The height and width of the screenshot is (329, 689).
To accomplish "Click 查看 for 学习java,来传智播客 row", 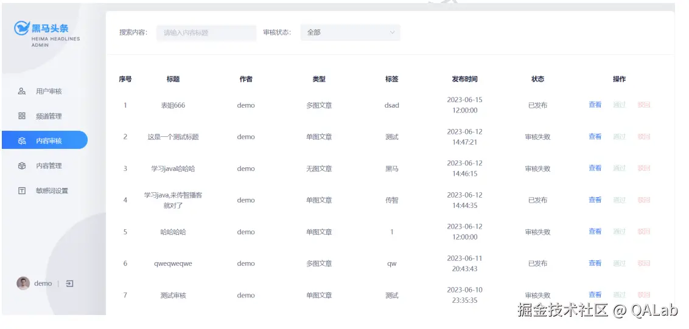I will [x=595, y=199].
